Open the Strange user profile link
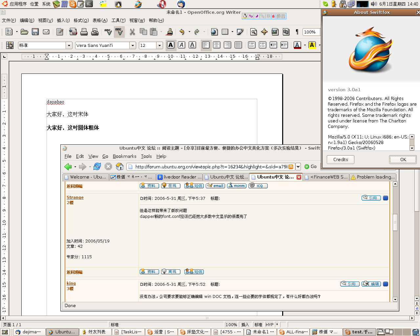The image size is (420, 336). [75, 197]
